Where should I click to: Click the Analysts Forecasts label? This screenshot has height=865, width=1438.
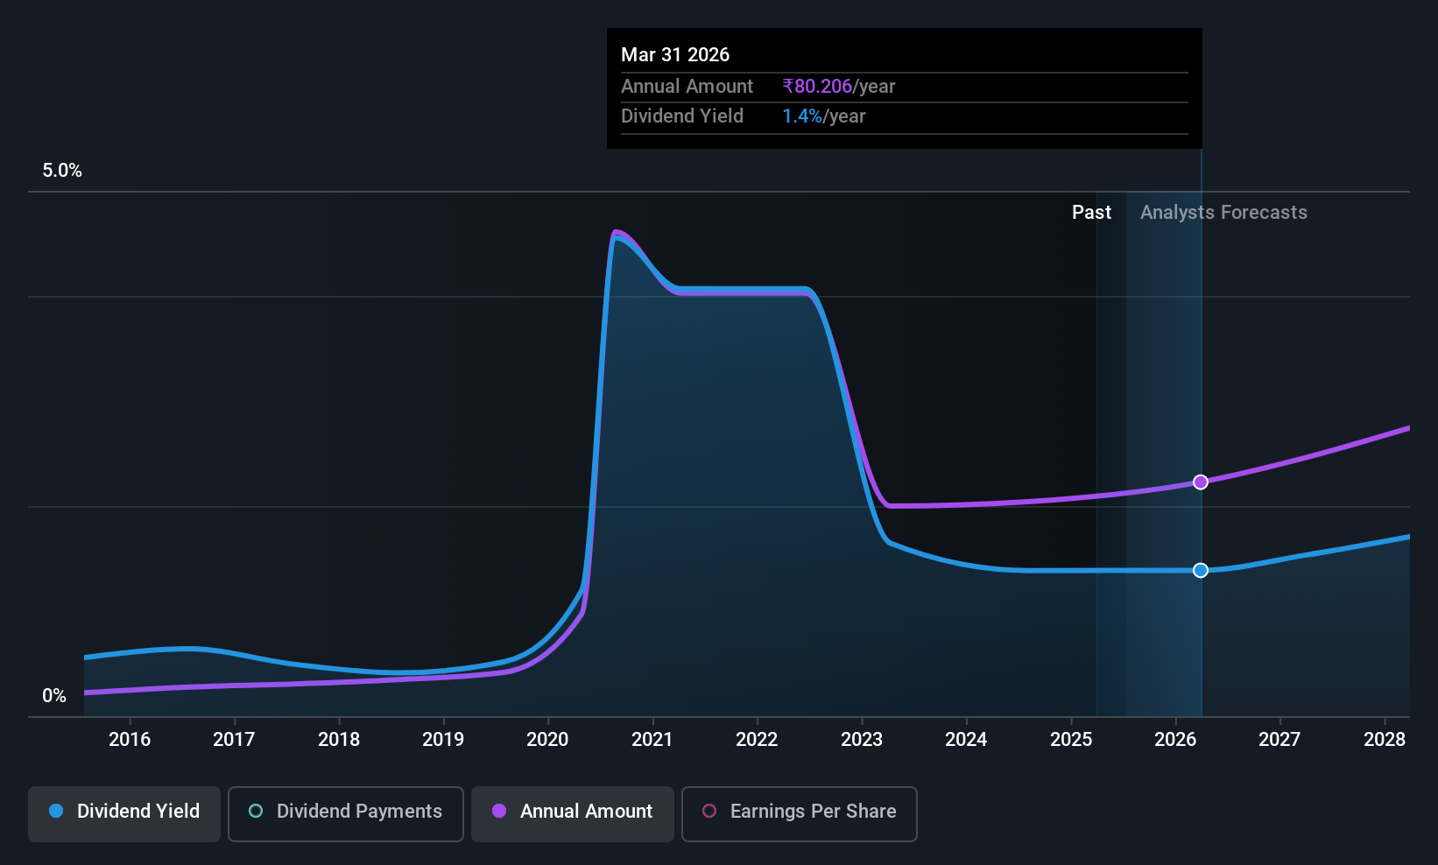pos(1223,213)
